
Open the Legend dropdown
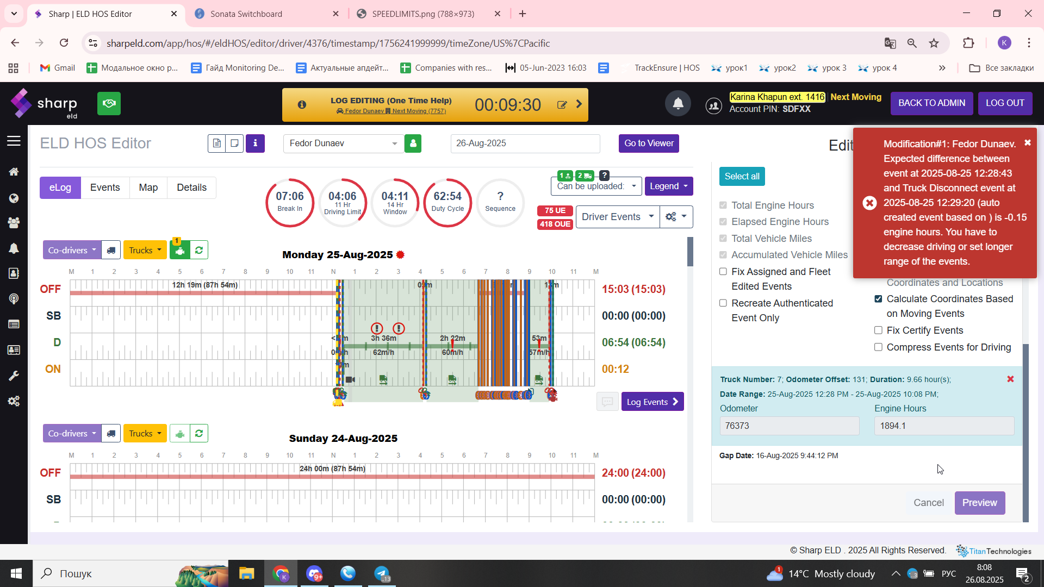point(669,186)
